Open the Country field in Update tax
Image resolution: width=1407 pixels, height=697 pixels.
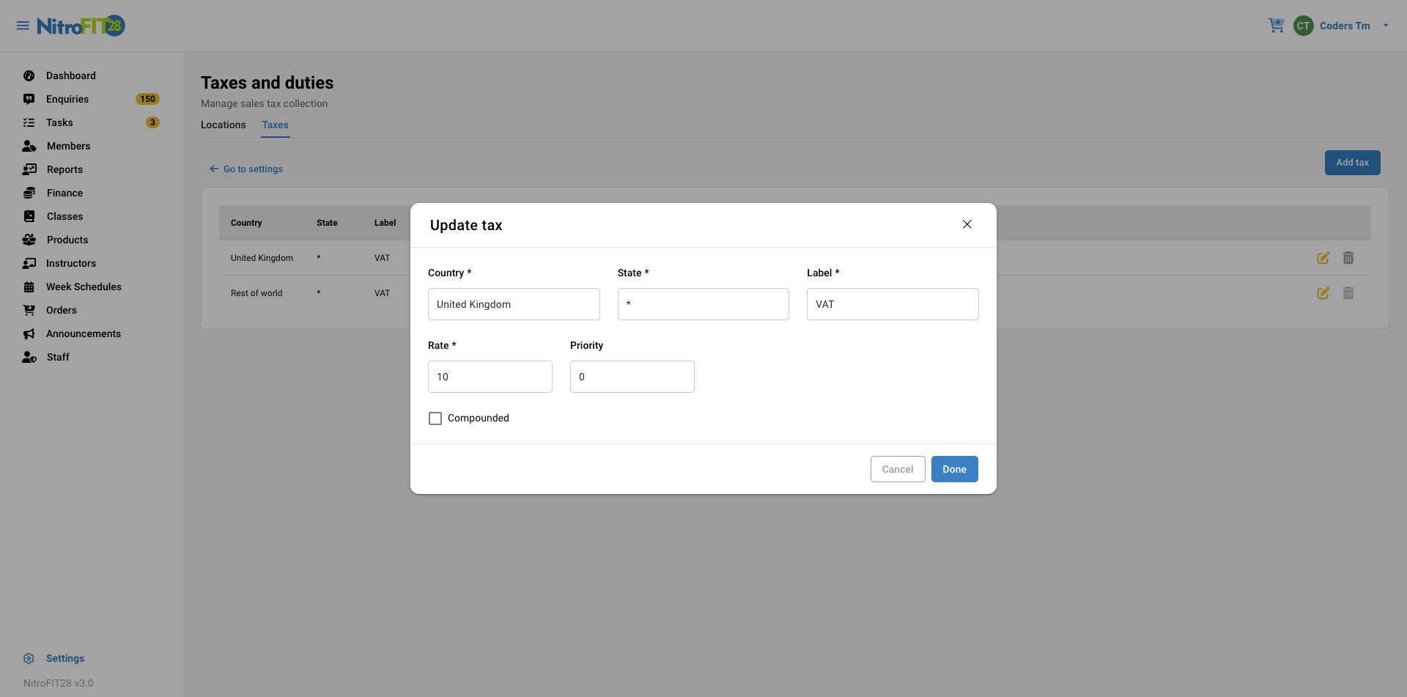[x=514, y=304]
